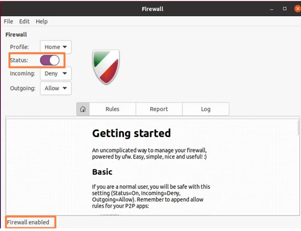
Task: Open the Incoming dropdown showing Deny
Action: click(56, 73)
